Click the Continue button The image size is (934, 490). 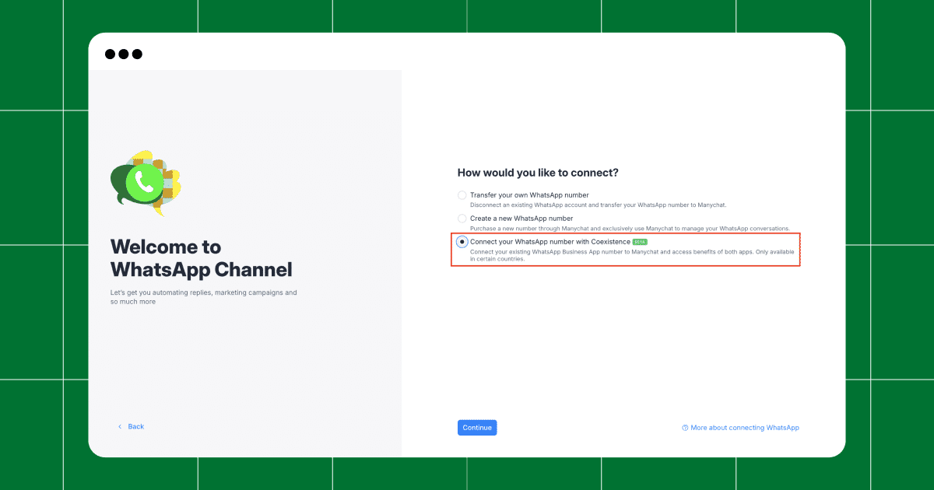tap(477, 428)
